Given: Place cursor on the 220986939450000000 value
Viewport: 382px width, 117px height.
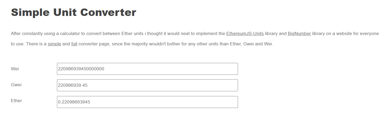Looking at the screenshot, I should click(81, 69).
